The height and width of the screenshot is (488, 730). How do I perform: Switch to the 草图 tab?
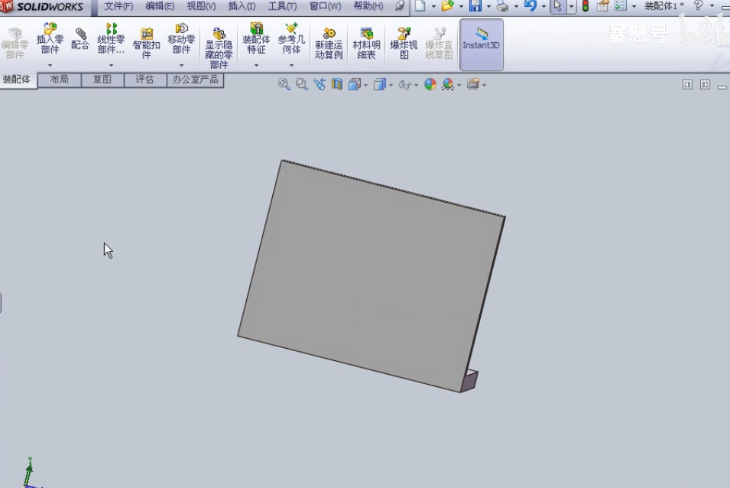pos(102,80)
